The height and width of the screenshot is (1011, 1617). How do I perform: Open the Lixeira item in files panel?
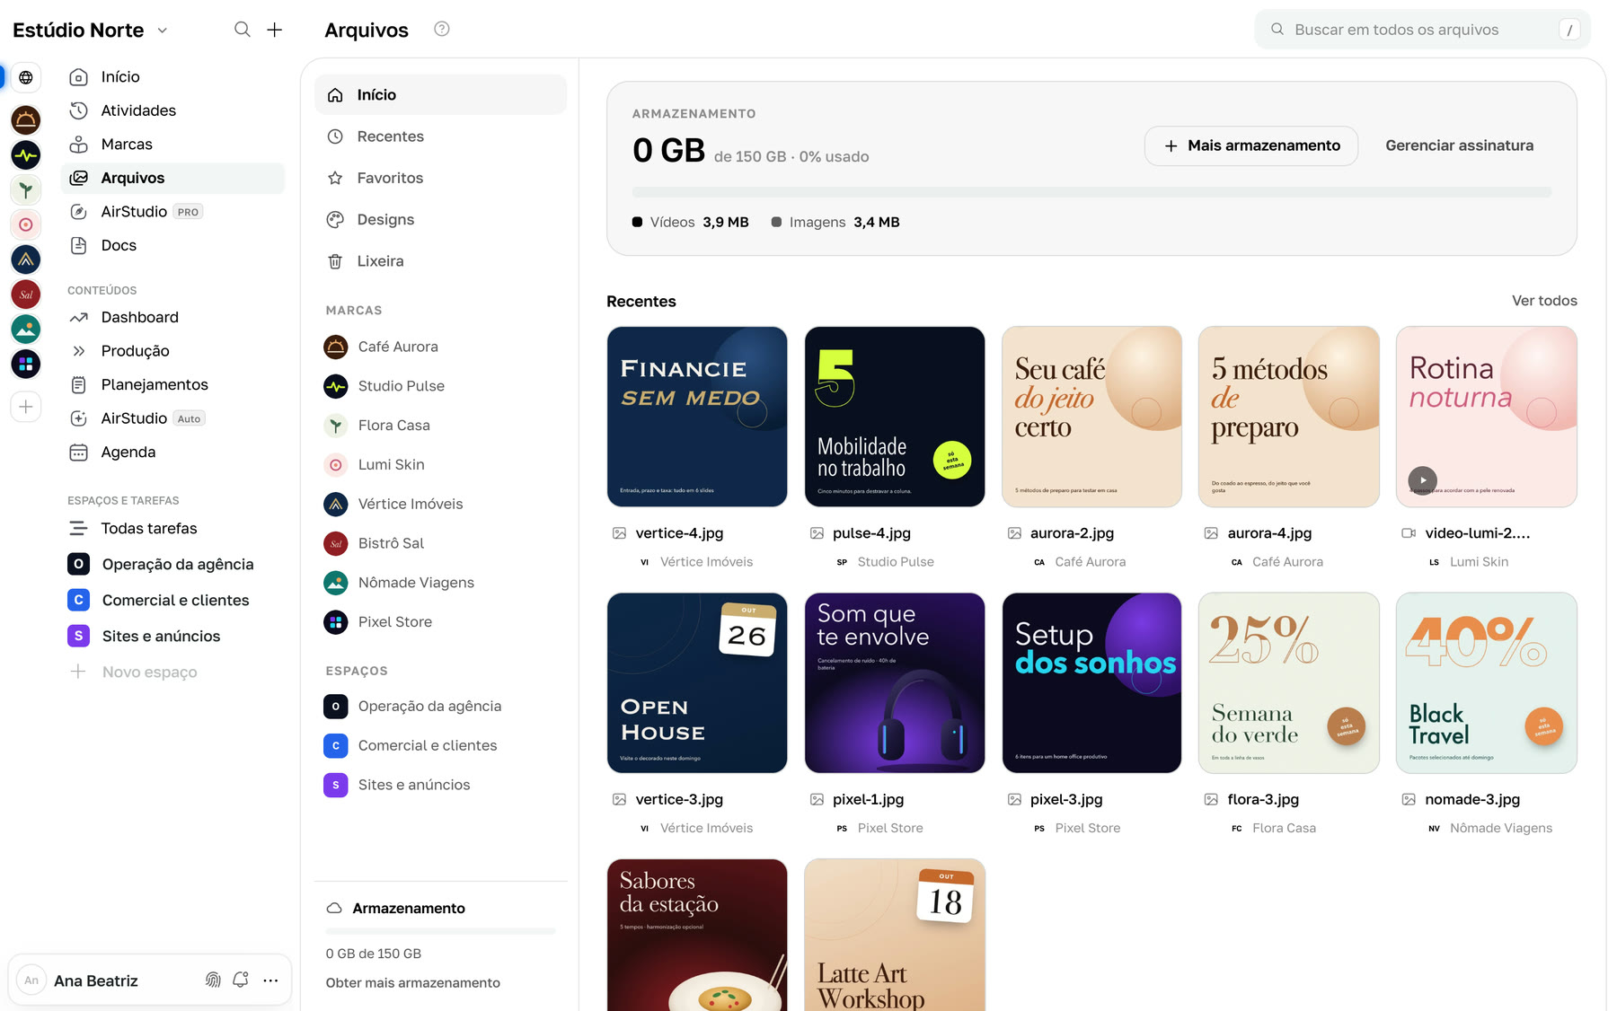440,261
